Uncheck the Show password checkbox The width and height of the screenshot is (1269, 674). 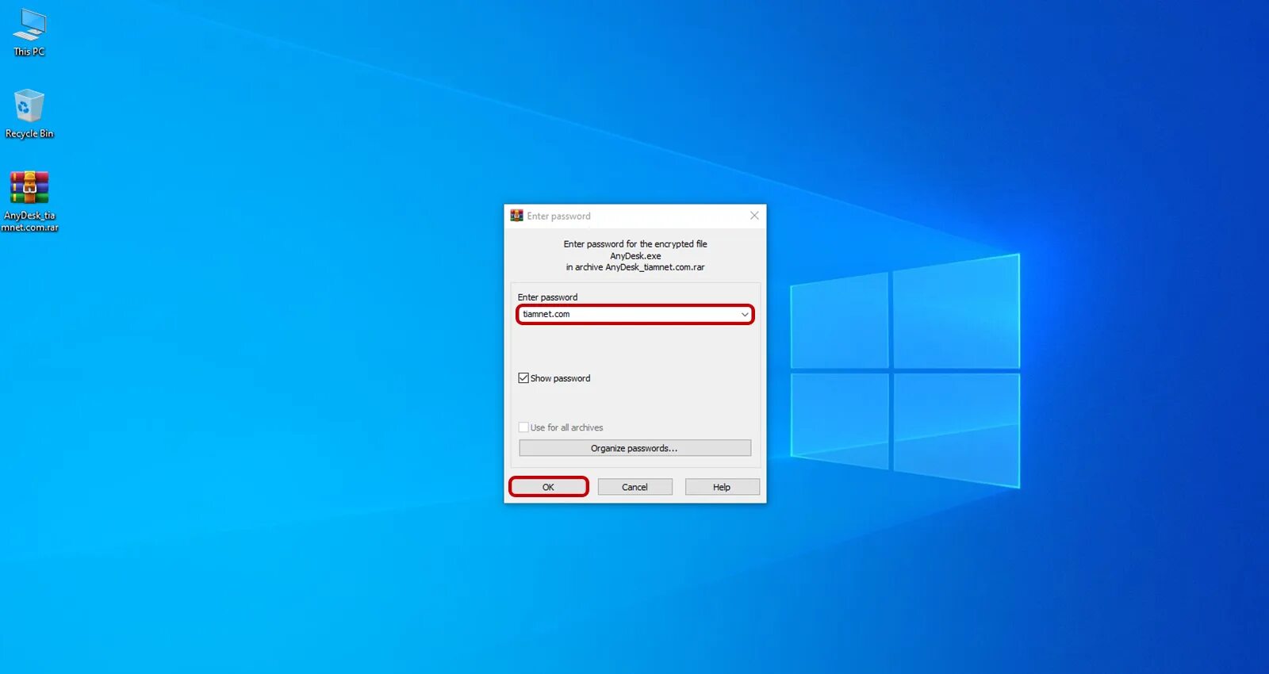pos(523,378)
